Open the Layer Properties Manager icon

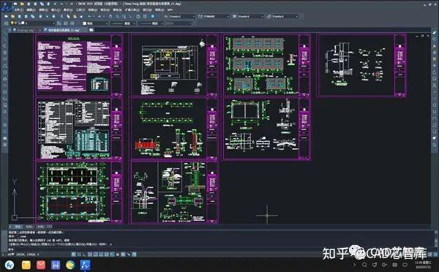click(x=6, y=23)
